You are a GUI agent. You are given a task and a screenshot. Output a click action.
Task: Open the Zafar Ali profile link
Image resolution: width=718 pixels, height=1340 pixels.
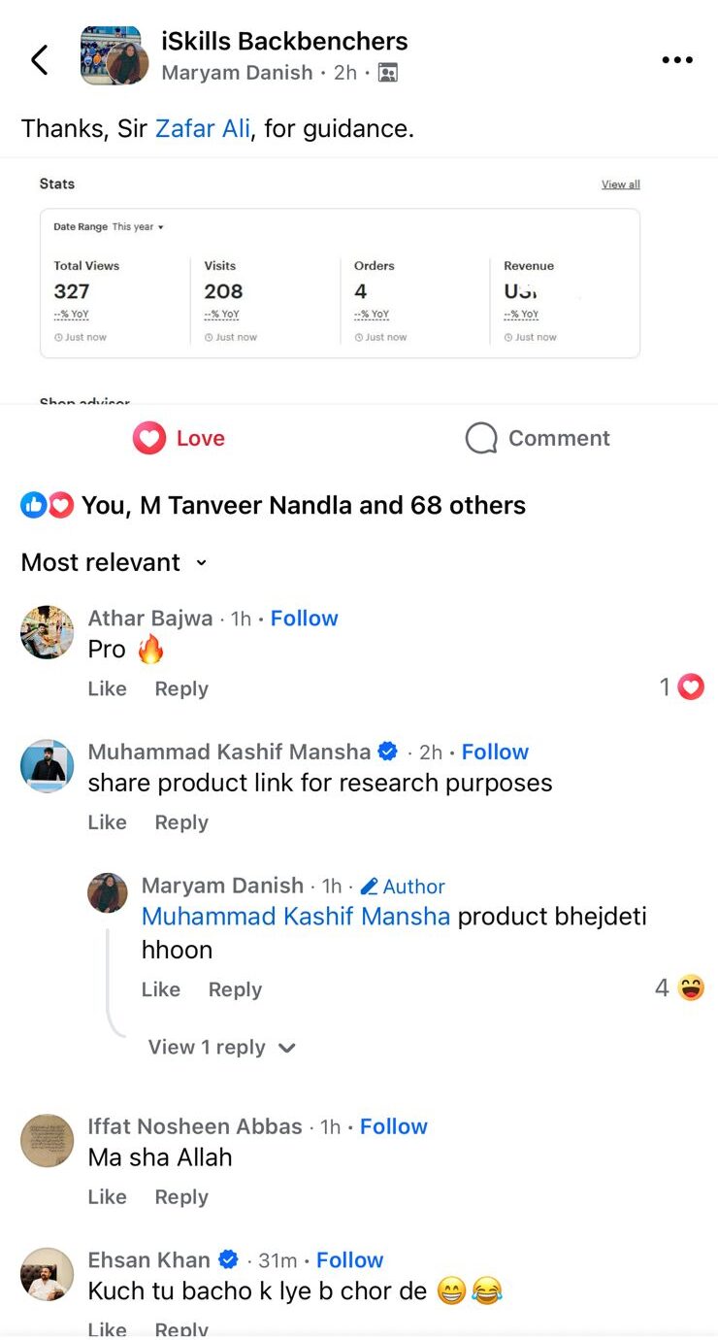[203, 128]
